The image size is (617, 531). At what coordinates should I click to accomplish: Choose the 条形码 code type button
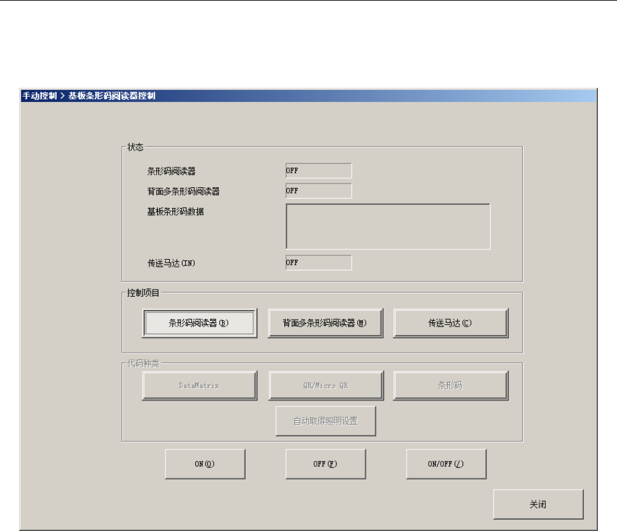click(450, 386)
